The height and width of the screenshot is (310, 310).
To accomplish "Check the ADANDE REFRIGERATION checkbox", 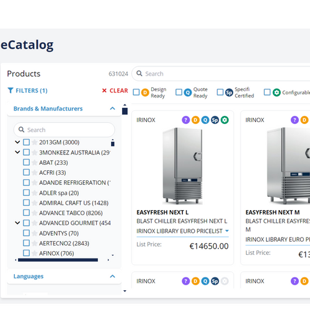I will [26, 182].
